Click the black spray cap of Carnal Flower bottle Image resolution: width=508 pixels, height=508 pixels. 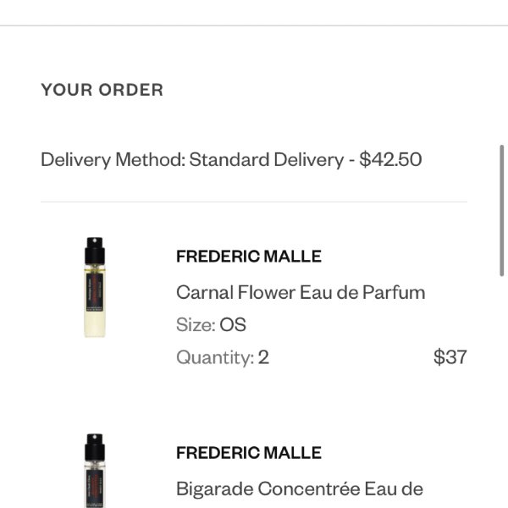95,251
